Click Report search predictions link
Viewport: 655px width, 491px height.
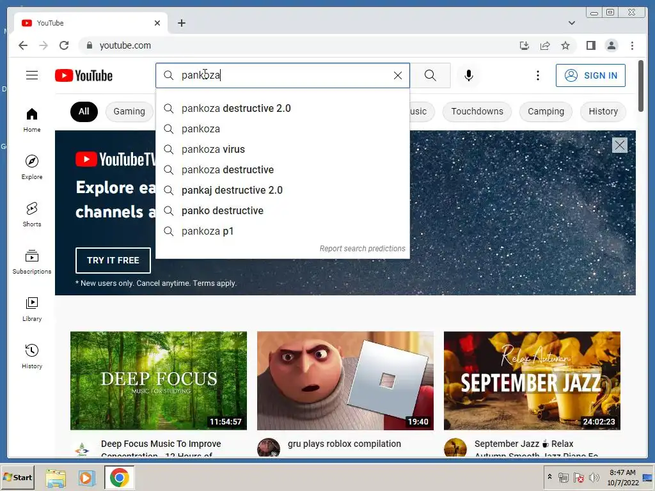click(362, 249)
